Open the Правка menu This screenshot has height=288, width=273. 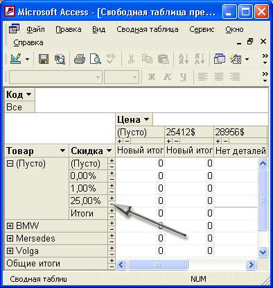[69, 30]
